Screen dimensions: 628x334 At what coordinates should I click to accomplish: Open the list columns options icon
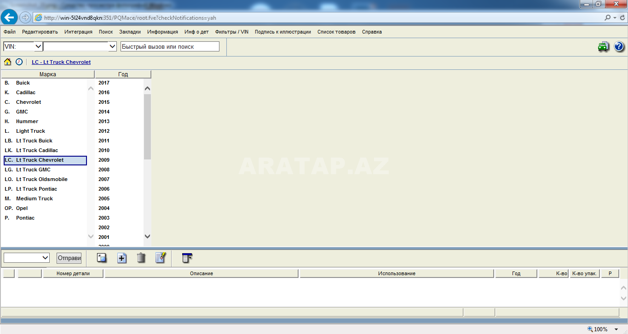click(187, 258)
